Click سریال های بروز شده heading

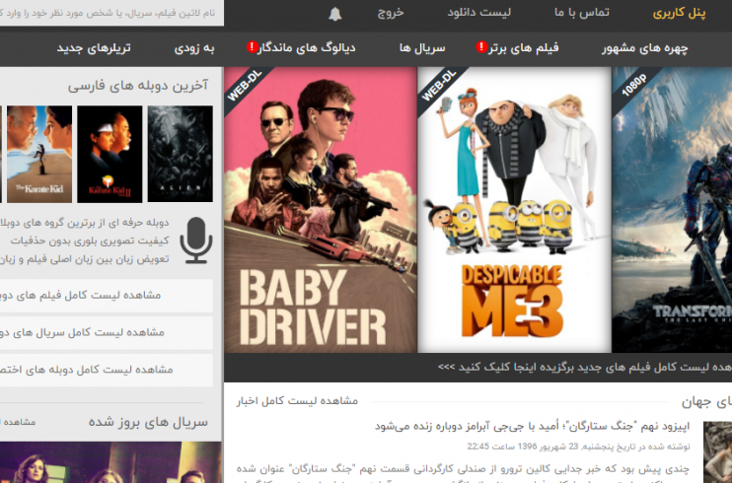(148, 422)
